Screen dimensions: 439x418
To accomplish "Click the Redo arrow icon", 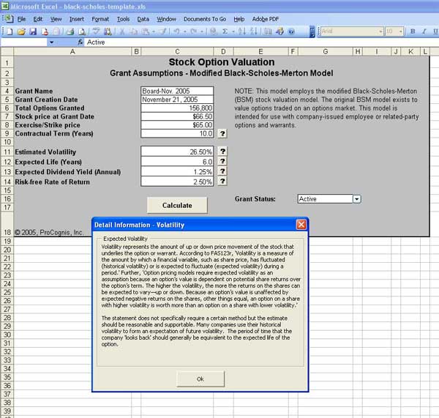I will [x=193, y=31].
